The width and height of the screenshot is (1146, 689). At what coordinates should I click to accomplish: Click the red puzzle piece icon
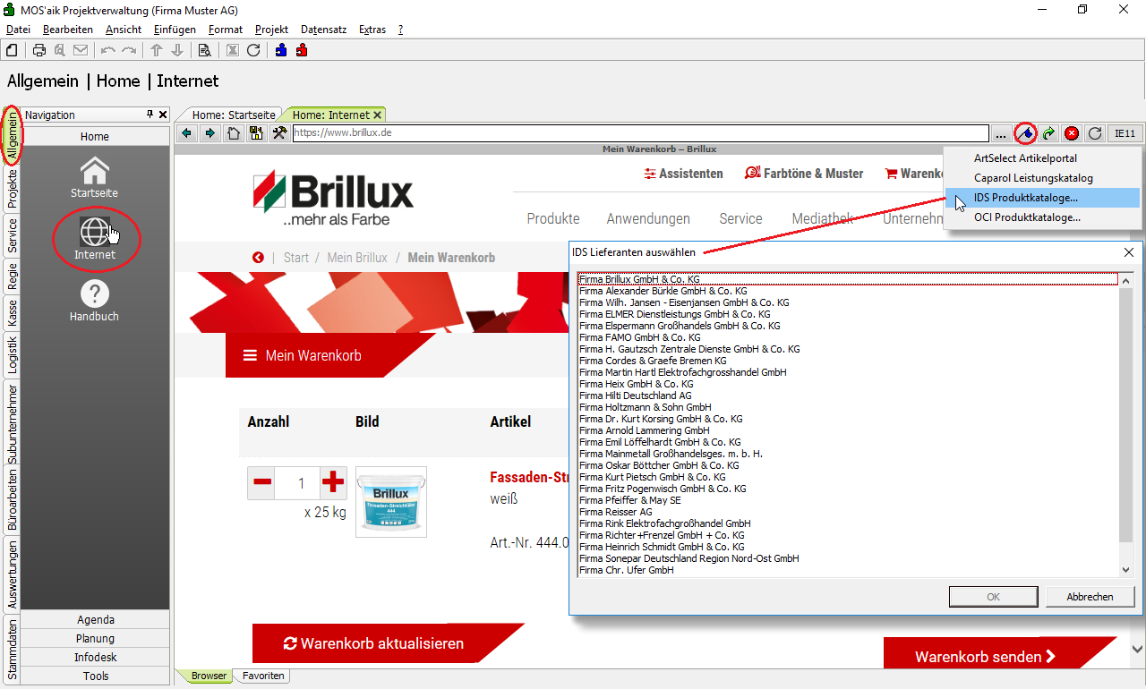pos(302,50)
